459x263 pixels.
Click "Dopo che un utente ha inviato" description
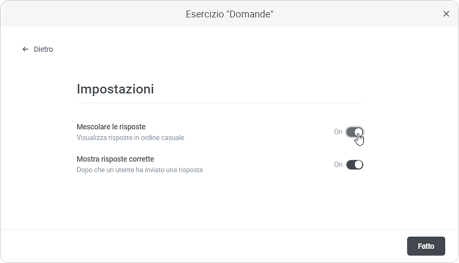coord(140,170)
